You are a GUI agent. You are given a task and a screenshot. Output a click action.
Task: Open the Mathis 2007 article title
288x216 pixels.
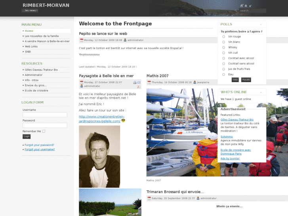coord(157,76)
